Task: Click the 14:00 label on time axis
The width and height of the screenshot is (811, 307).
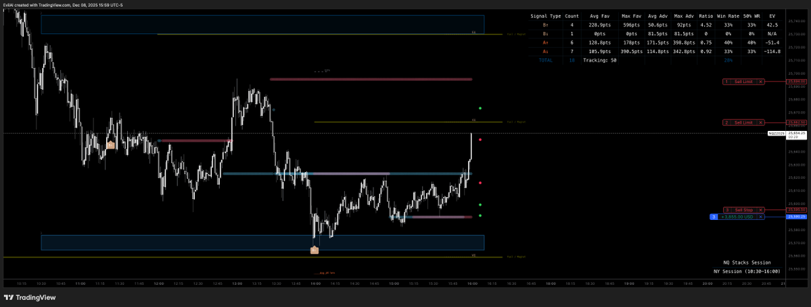Action: pyautogui.click(x=315, y=283)
